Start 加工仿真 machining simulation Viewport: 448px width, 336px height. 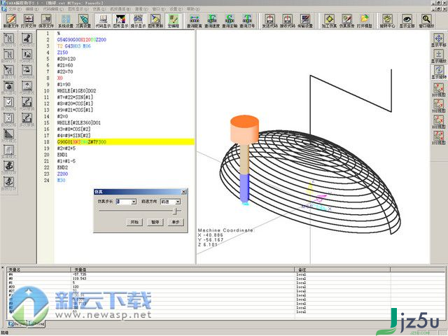point(329,20)
